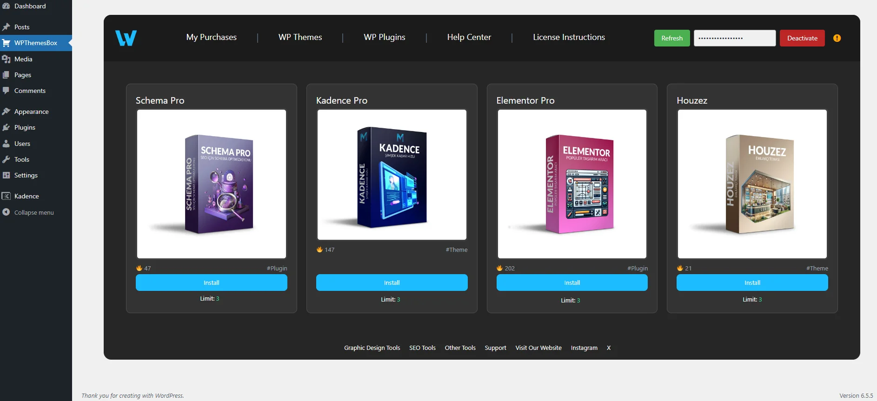Click the red Deactivate button
This screenshot has width=877, height=401.
pyautogui.click(x=802, y=38)
